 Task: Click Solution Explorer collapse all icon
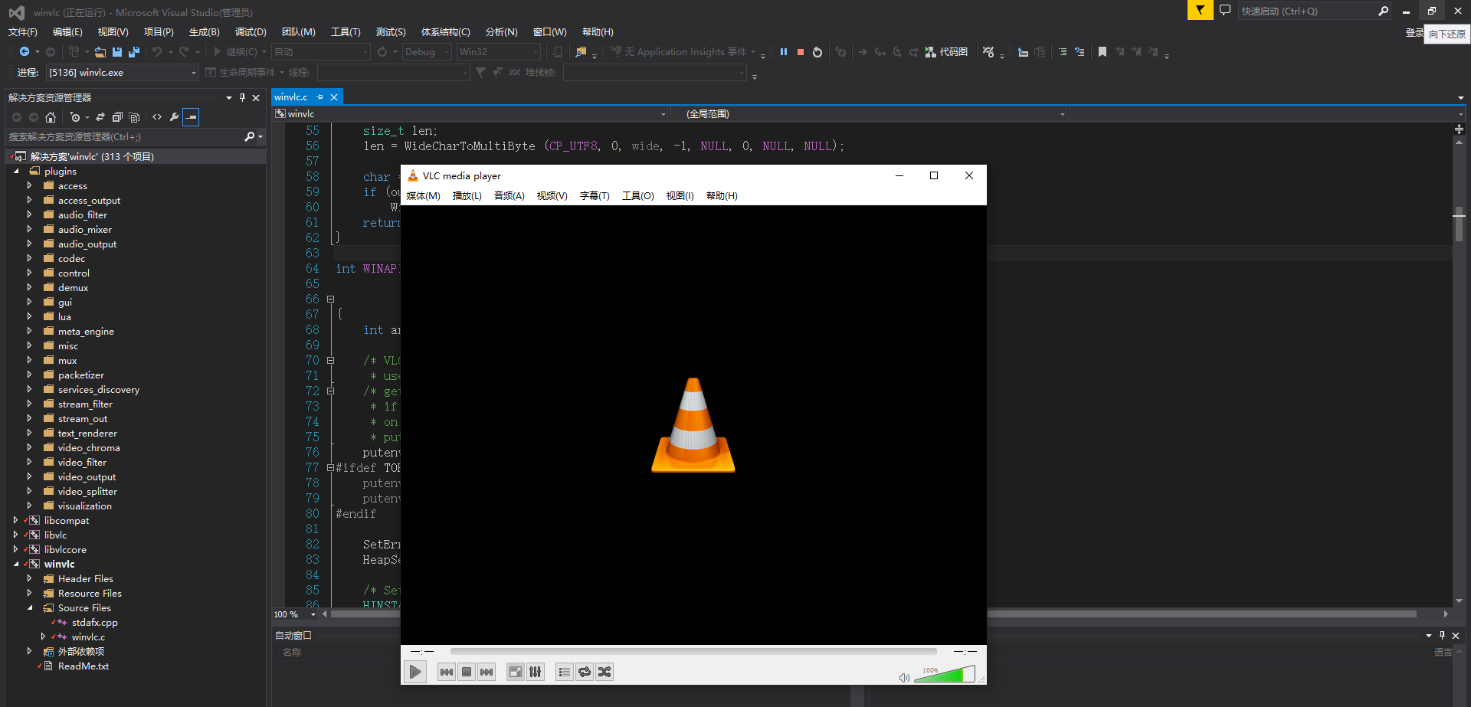(117, 117)
